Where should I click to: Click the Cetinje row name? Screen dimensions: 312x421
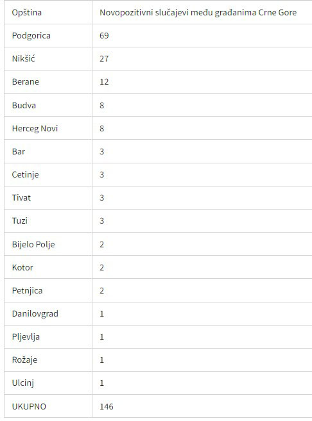[25, 175]
